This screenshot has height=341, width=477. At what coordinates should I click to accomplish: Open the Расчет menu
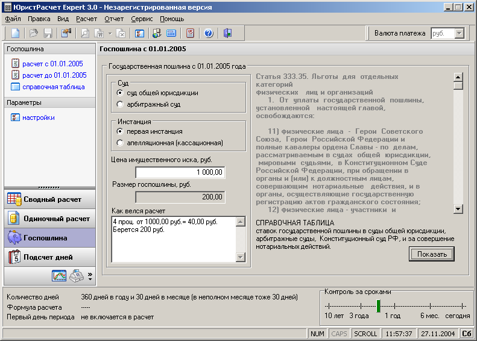pos(87,19)
